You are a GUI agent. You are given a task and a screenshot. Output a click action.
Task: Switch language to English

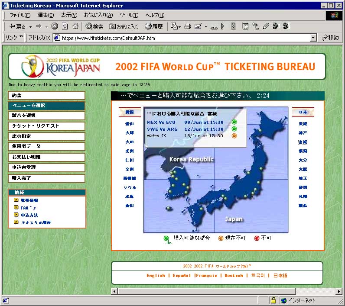pos(156,275)
